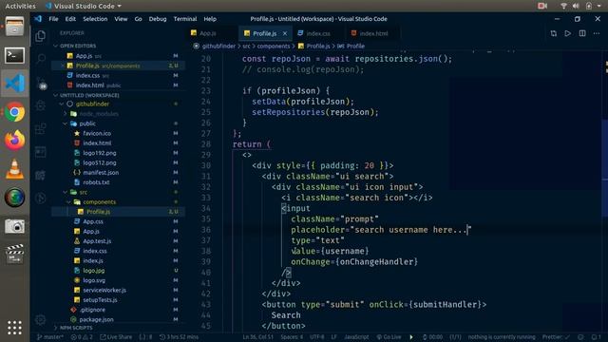
Task: Close the Profile.js tab
Action: 285,34
